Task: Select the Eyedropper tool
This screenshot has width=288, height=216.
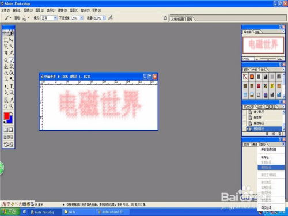Action: [11, 100]
